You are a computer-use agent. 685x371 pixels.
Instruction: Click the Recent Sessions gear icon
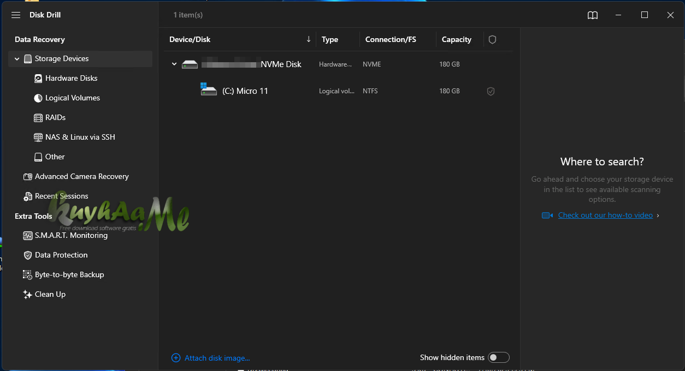click(28, 196)
